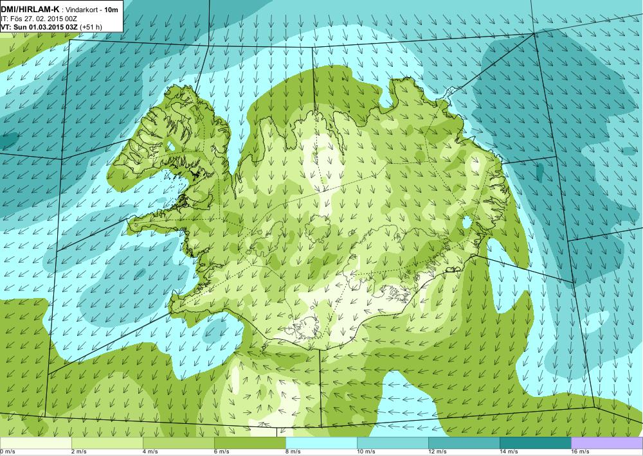643x456 pixels.
Task: Click the '0 m/s' legend label
Action: pos(8,452)
